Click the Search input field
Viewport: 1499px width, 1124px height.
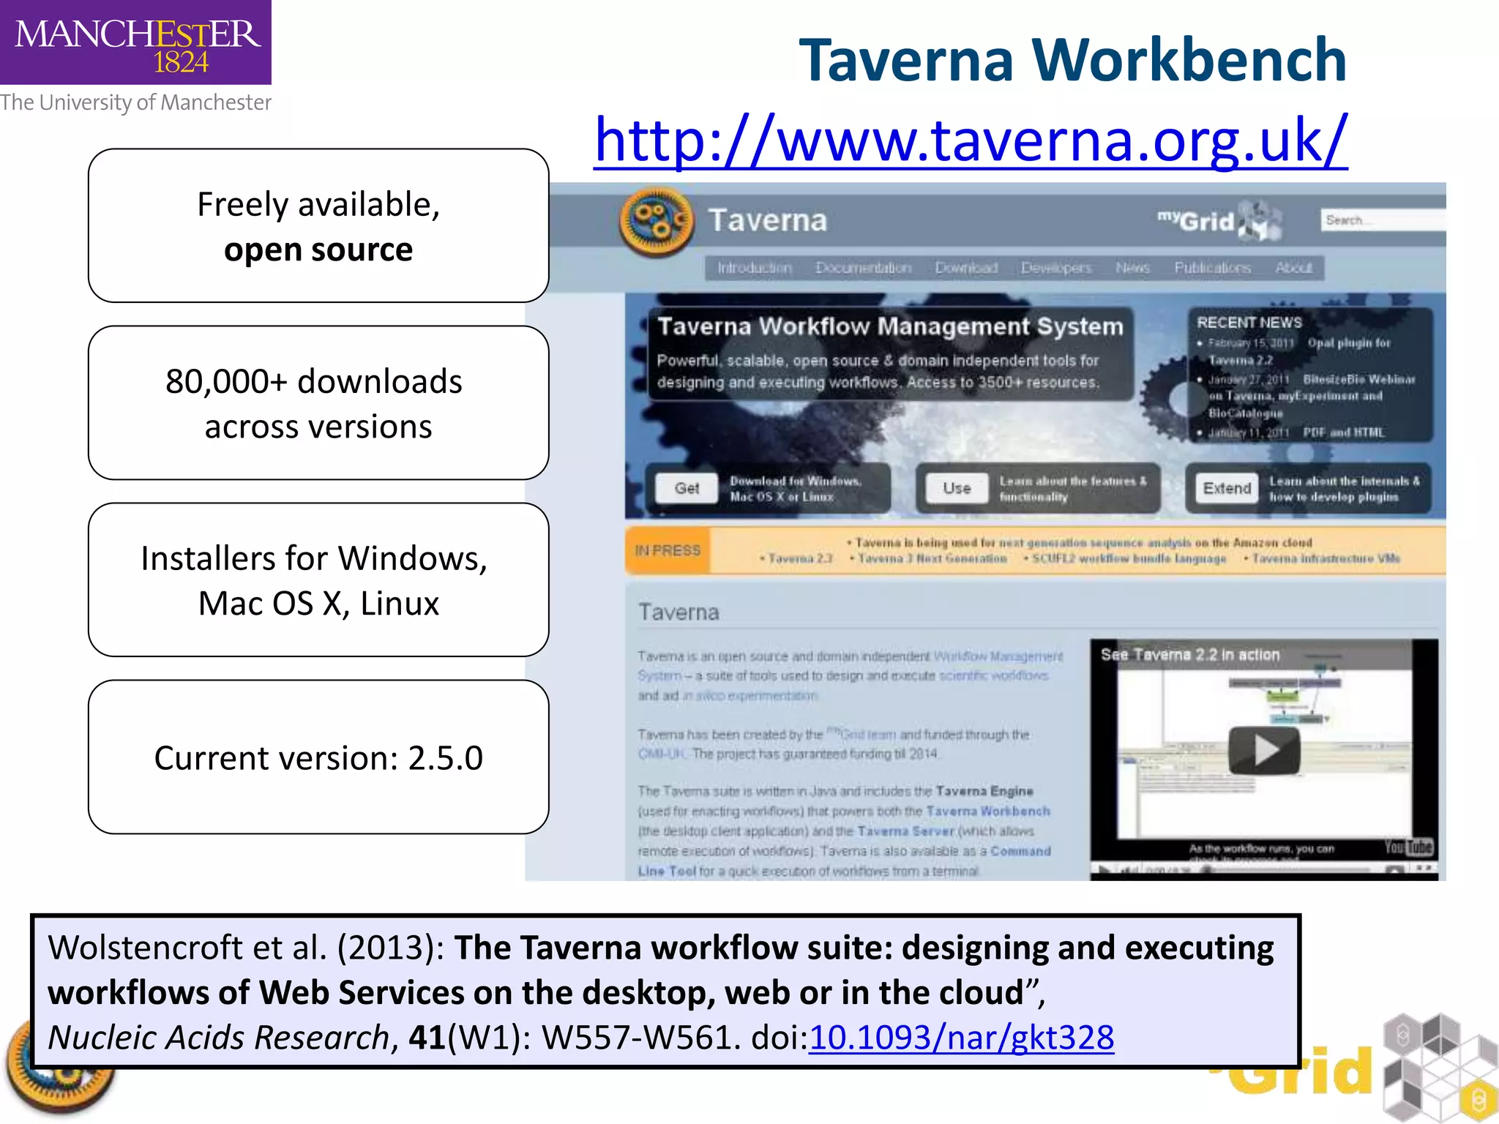pos(1383,220)
